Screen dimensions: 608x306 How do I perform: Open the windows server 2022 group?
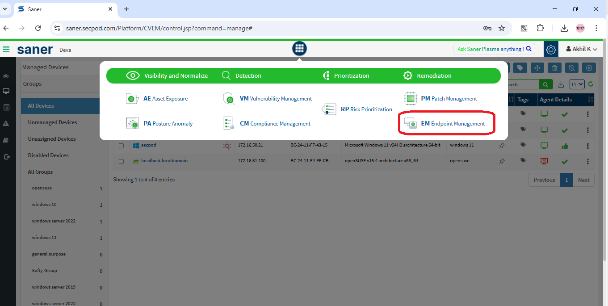[54, 221]
